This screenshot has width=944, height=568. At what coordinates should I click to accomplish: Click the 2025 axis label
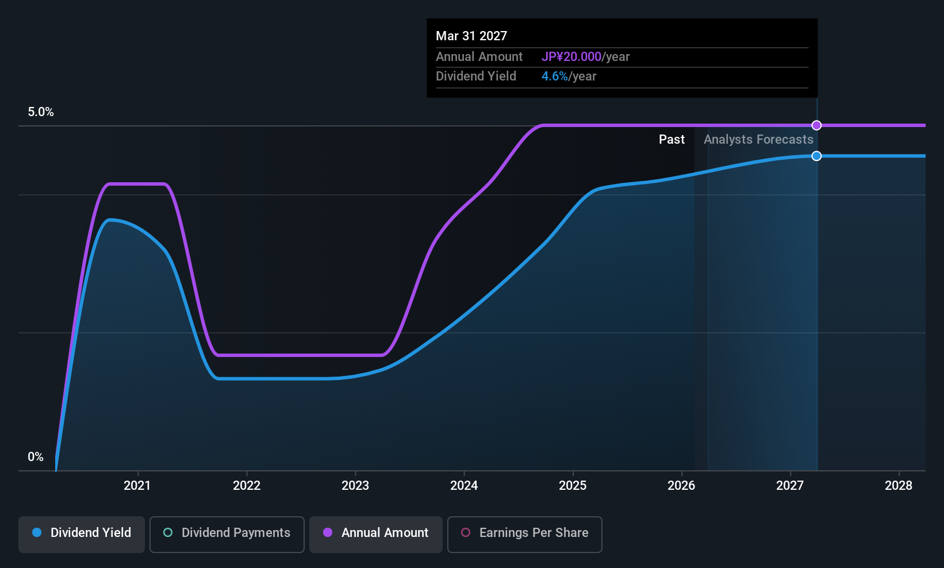[573, 486]
